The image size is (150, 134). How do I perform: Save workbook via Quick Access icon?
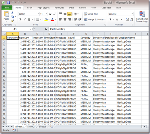(x=8, y=3)
